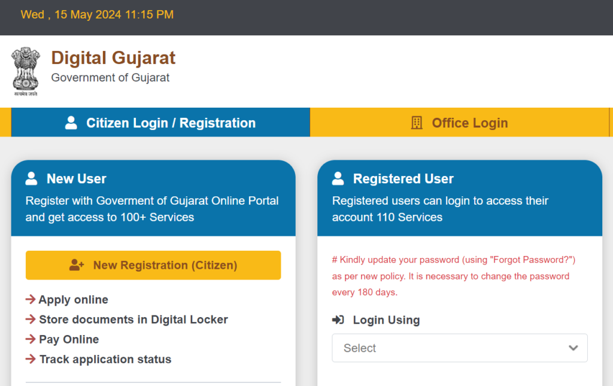Click the arrow next to Track application status

[x=31, y=359]
